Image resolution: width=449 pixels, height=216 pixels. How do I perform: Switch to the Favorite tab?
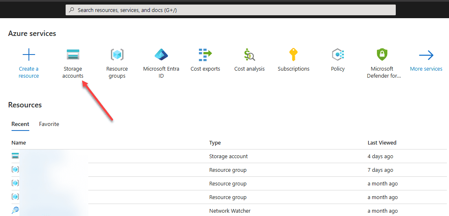(x=49, y=124)
